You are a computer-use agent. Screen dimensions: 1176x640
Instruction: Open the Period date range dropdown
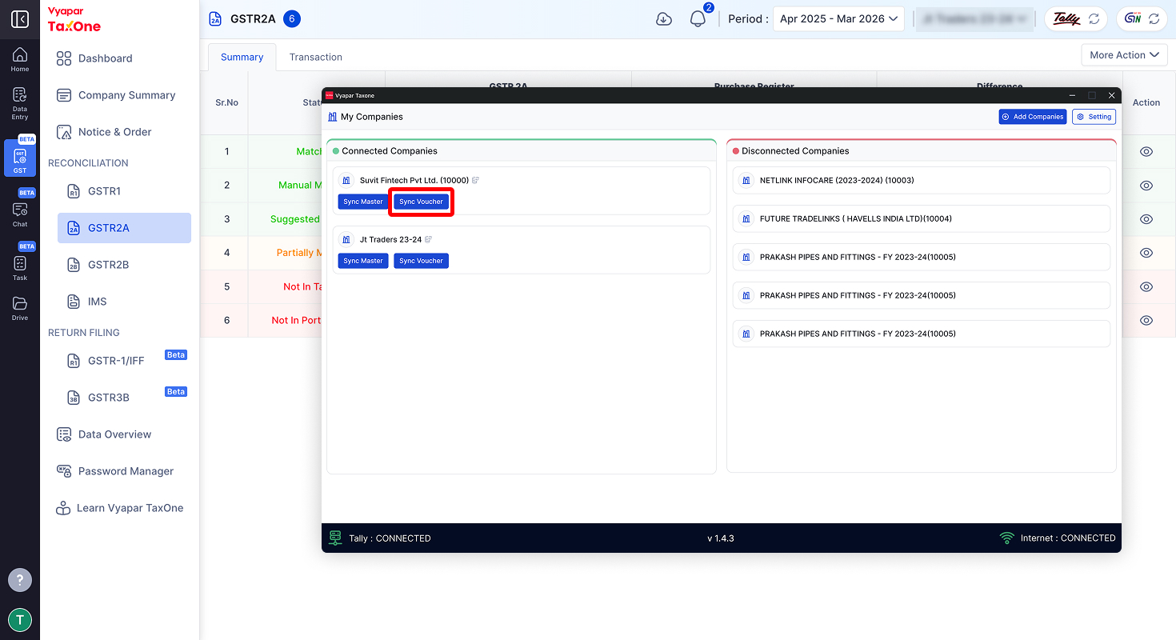(x=838, y=19)
